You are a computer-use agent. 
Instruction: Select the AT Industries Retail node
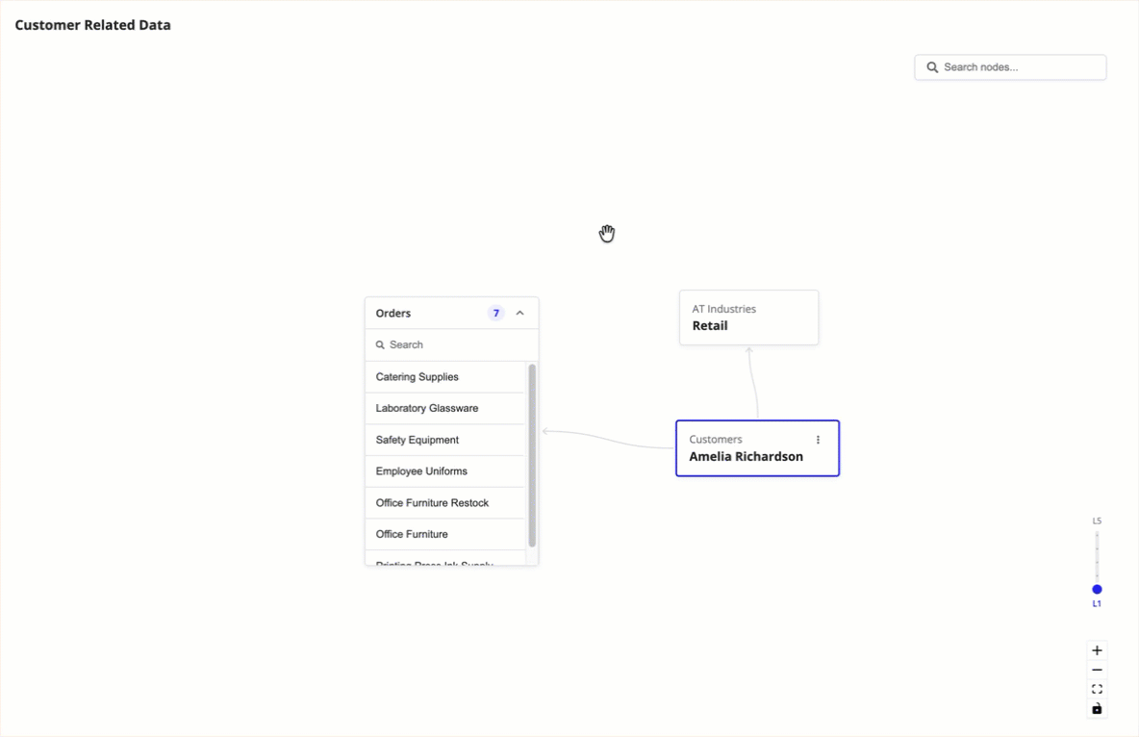pyautogui.click(x=749, y=318)
